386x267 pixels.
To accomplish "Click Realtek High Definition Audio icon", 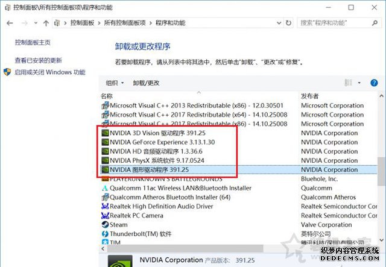I will click(105, 206).
